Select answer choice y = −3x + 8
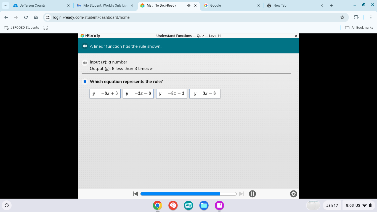 [138, 93]
